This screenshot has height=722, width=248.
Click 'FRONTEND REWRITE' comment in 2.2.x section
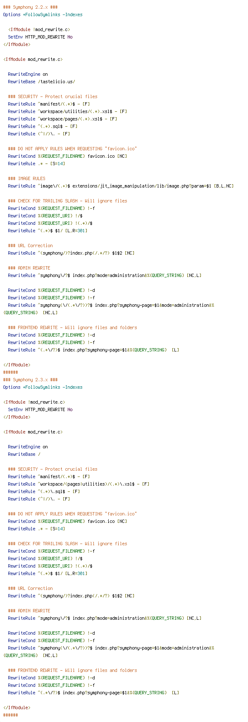72,327
